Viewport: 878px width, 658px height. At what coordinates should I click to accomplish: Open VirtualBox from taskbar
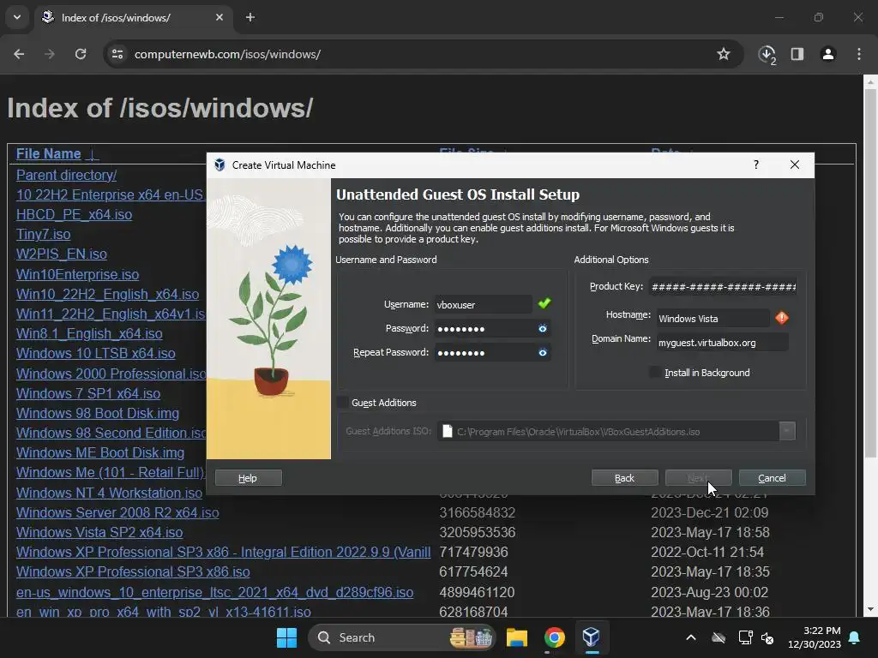(x=592, y=637)
